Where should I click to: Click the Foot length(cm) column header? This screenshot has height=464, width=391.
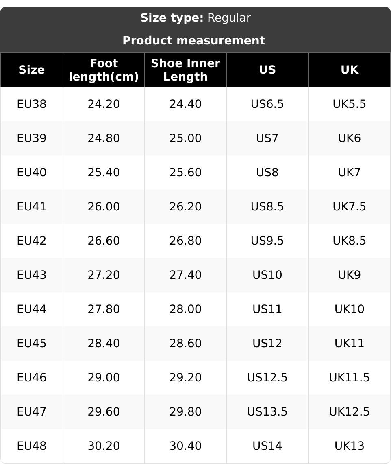pyautogui.click(x=104, y=70)
